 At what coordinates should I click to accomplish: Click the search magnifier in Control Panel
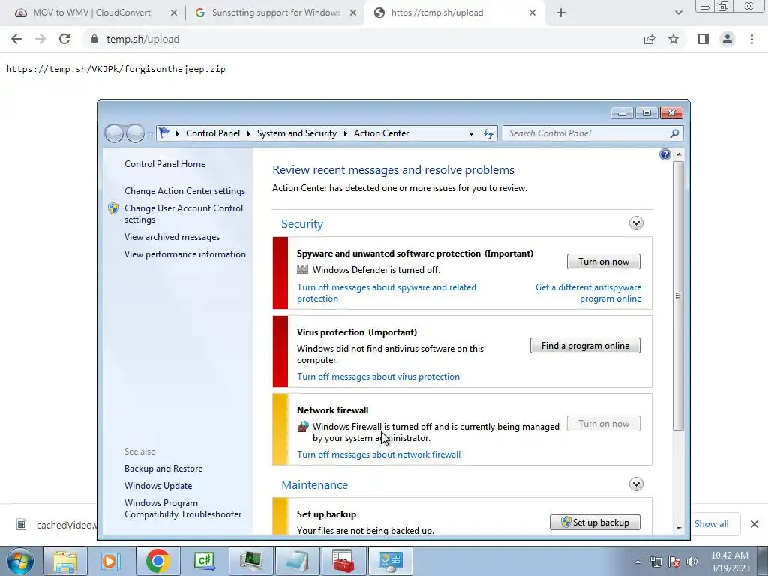tap(674, 133)
